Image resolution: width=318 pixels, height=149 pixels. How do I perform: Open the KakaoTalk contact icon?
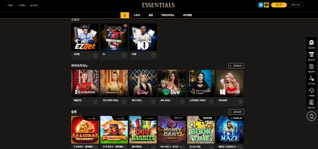(x=266, y=5)
